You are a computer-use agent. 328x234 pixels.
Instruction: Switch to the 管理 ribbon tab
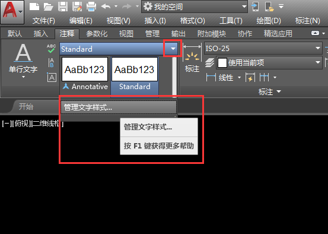pyautogui.click(x=152, y=33)
